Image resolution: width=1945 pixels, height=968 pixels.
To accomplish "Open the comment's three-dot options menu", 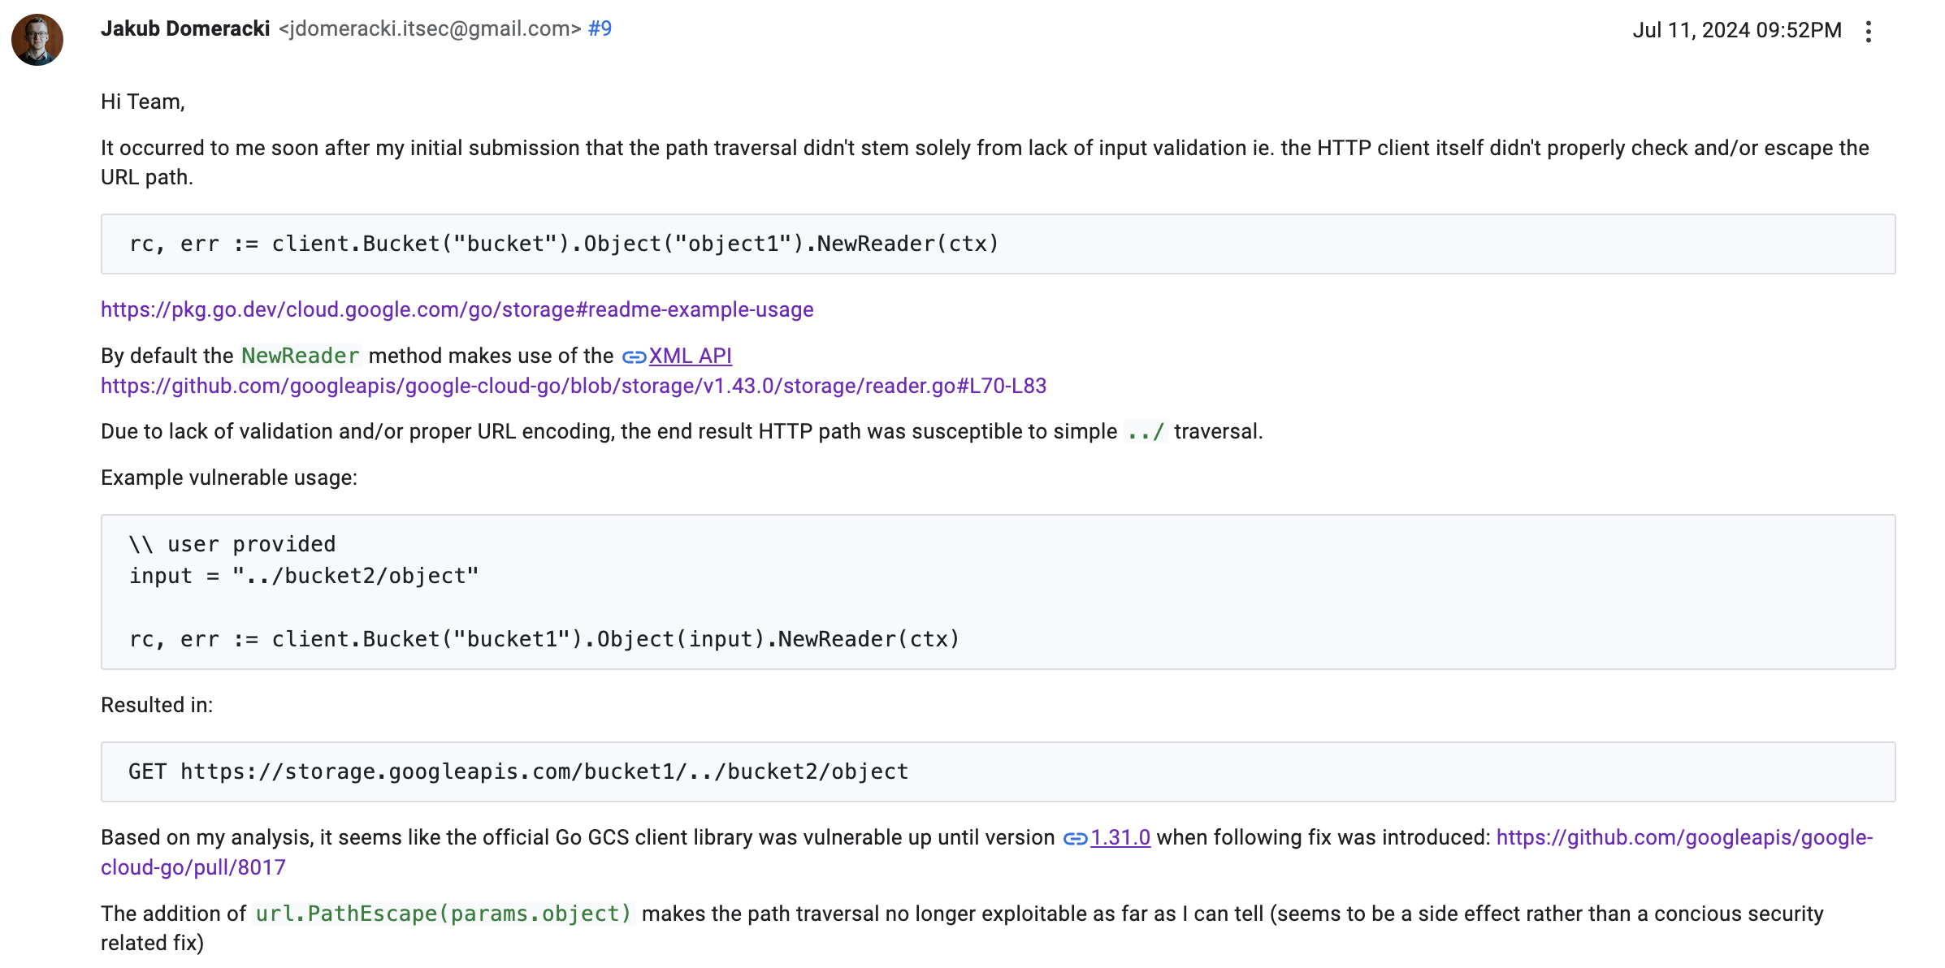I will [x=1868, y=32].
